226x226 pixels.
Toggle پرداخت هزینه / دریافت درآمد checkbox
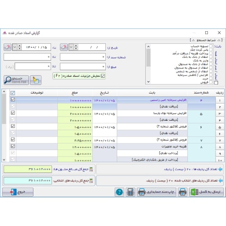pyautogui.click(x=211, y=53)
